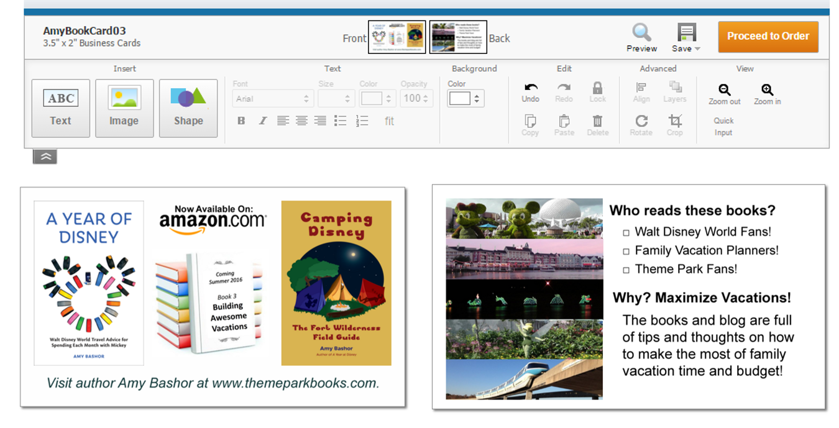Image resolution: width=839 pixels, height=428 pixels.
Task: Toggle bold text formatting
Action: 241,121
